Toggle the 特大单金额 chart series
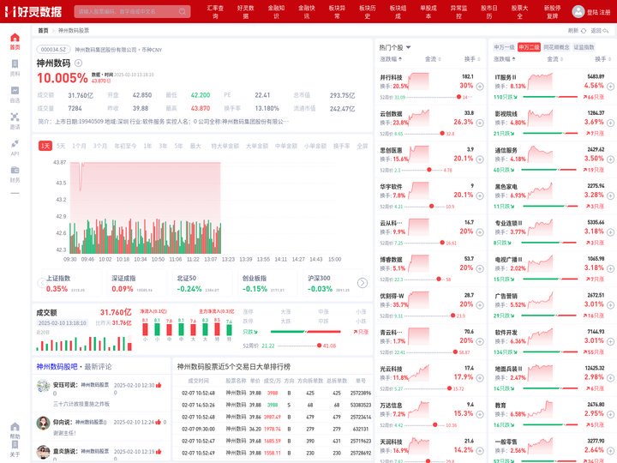617x463 pixels. pyautogui.click(x=225, y=146)
